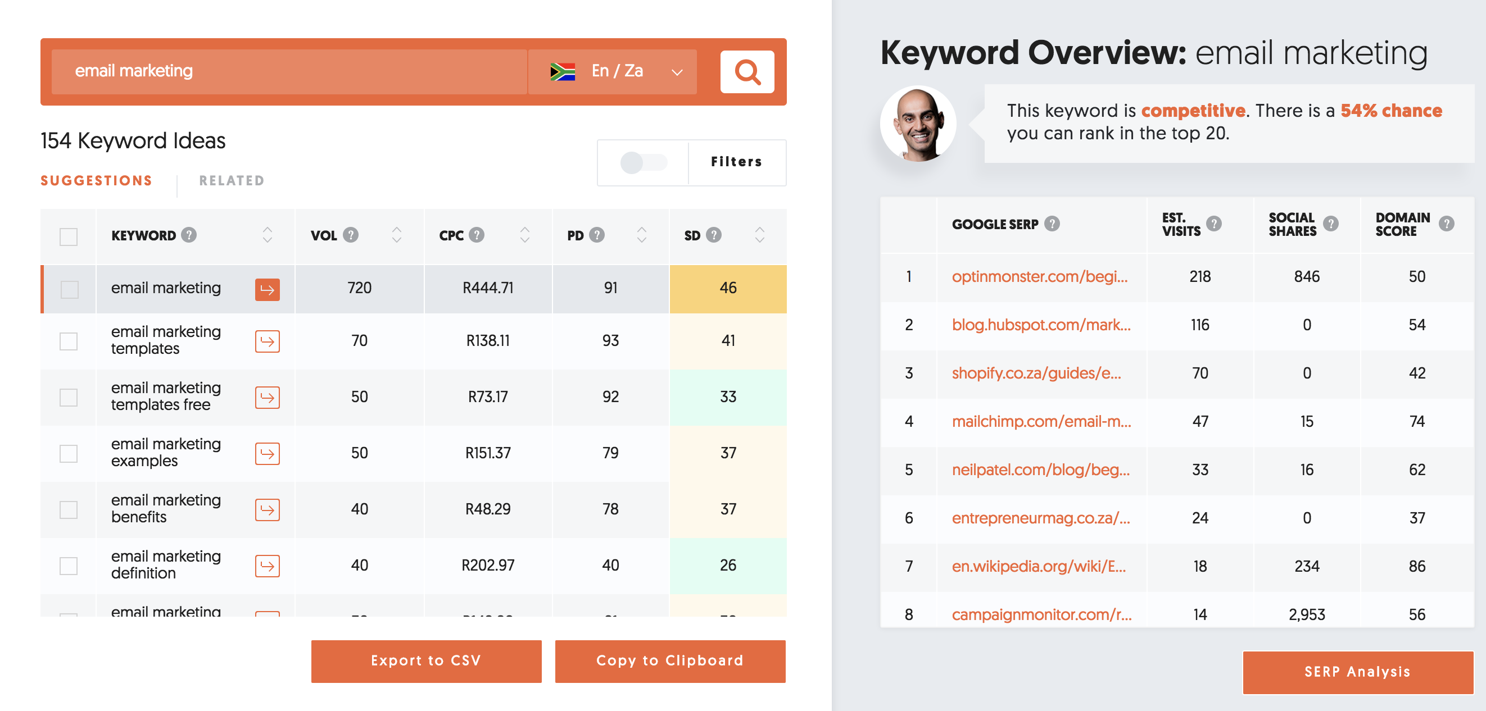This screenshot has height=711, width=1486.
Task: Toggle the Filters switch
Action: [643, 162]
